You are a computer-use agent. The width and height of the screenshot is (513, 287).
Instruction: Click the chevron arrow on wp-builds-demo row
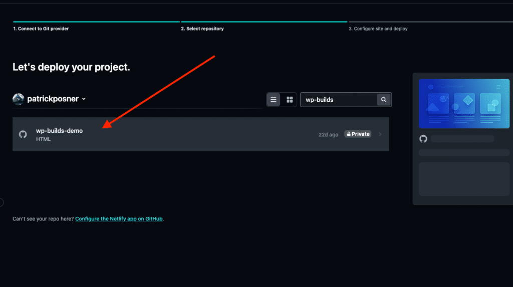tap(380, 134)
